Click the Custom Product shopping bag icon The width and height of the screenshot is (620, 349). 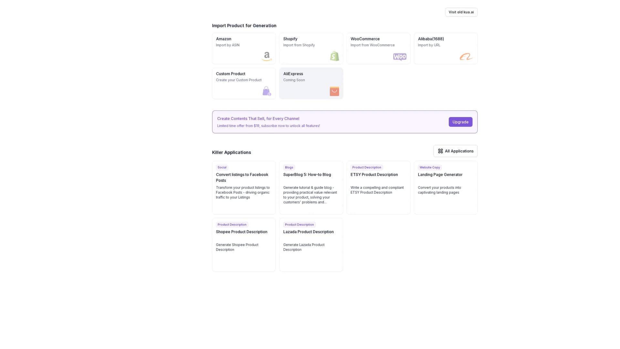coord(267,91)
